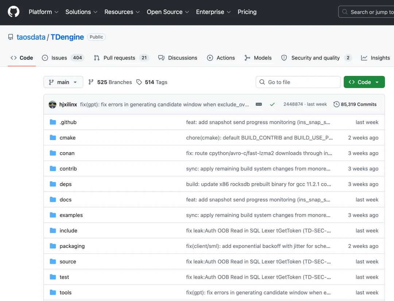Open the main branch selector dropdown
Viewport: 394px width, 301px height.
point(63,82)
